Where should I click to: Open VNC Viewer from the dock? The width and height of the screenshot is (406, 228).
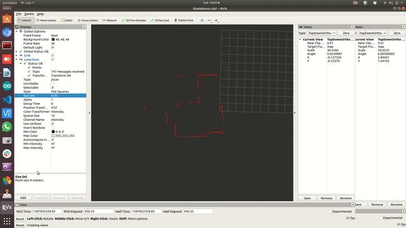pyautogui.click(x=7, y=113)
